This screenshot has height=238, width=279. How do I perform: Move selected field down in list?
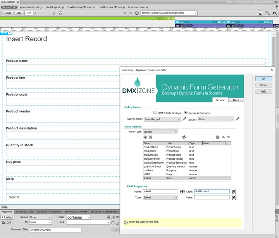pyautogui.click(x=229, y=137)
